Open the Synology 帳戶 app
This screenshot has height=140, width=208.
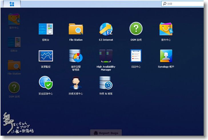pyautogui.click(x=166, y=56)
